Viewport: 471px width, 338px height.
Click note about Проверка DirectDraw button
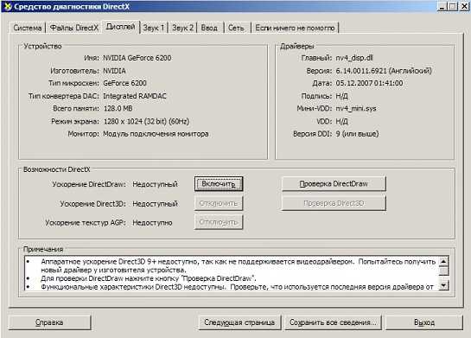149,278
